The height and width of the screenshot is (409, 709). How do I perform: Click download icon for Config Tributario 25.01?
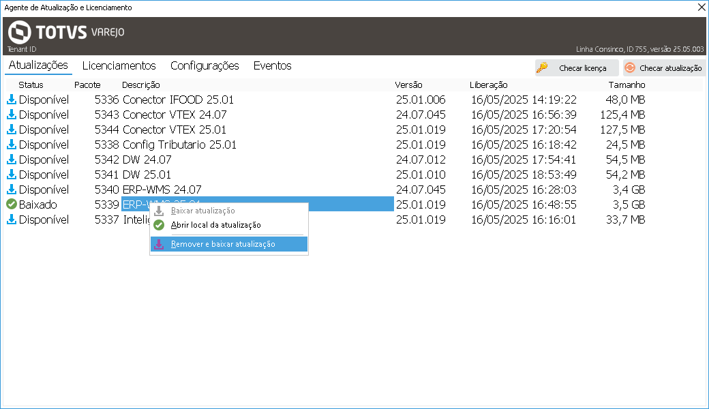[12, 144]
